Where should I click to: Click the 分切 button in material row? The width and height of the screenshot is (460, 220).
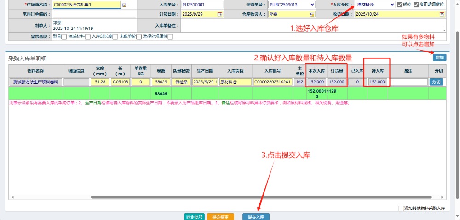pyautogui.click(x=436, y=81)
